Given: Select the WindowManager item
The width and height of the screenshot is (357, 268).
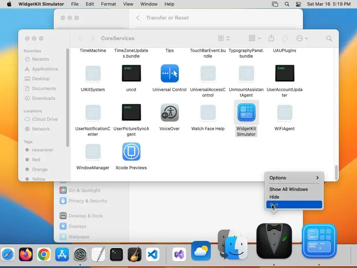Looking at the screenshot, I should pyautogui.click(x=93, y=151).
